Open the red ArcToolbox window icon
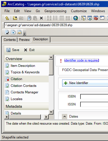Image resolution: width=108 pixels, height=141 pixels. pyautogui.click(x=96, y=18)
